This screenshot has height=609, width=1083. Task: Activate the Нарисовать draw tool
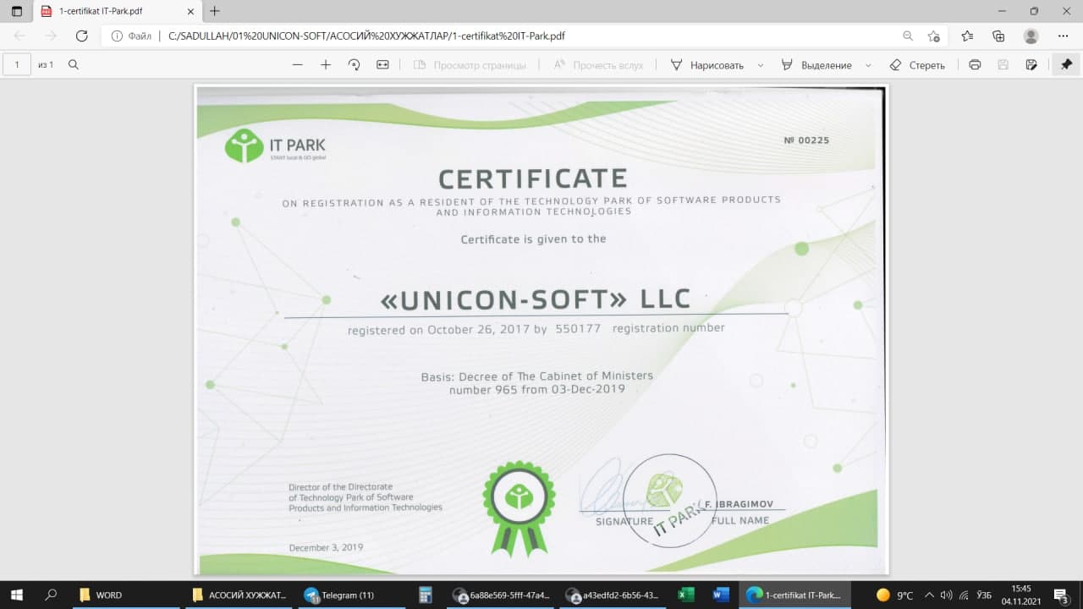707,65
